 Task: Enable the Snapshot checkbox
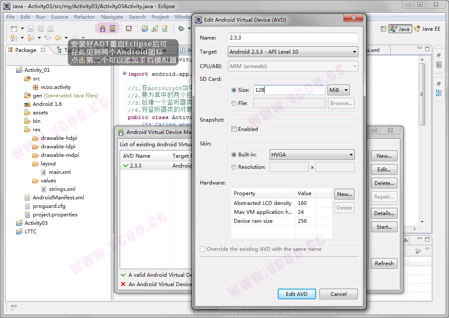234,129
